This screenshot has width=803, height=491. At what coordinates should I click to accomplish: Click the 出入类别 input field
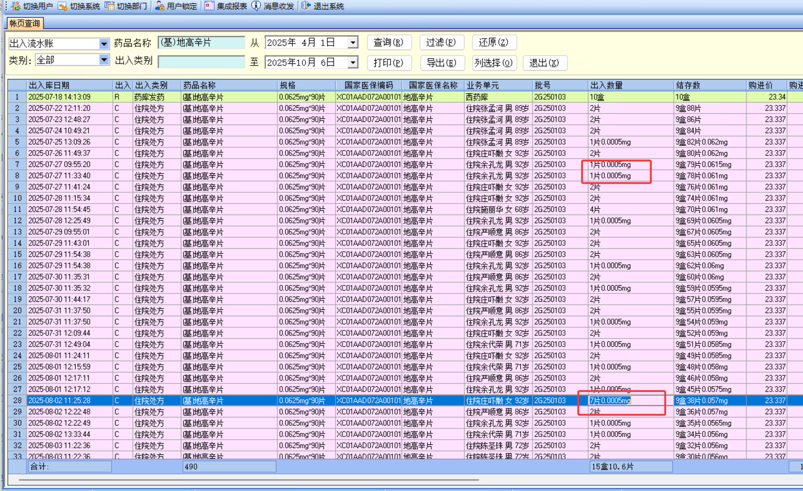[201, 62]
